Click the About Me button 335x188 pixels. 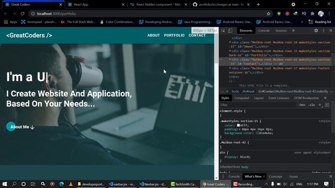tap(20, 127)
